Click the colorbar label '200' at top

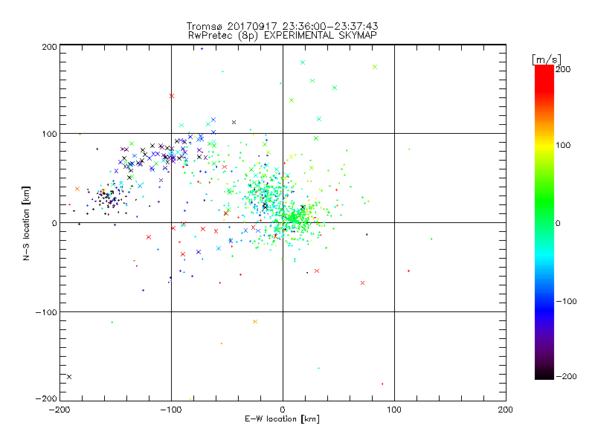[563, 69]
